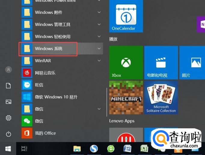Click the 微软 Windows 10 易升 label
Screen dimensions: 205x155
[56, 97]
